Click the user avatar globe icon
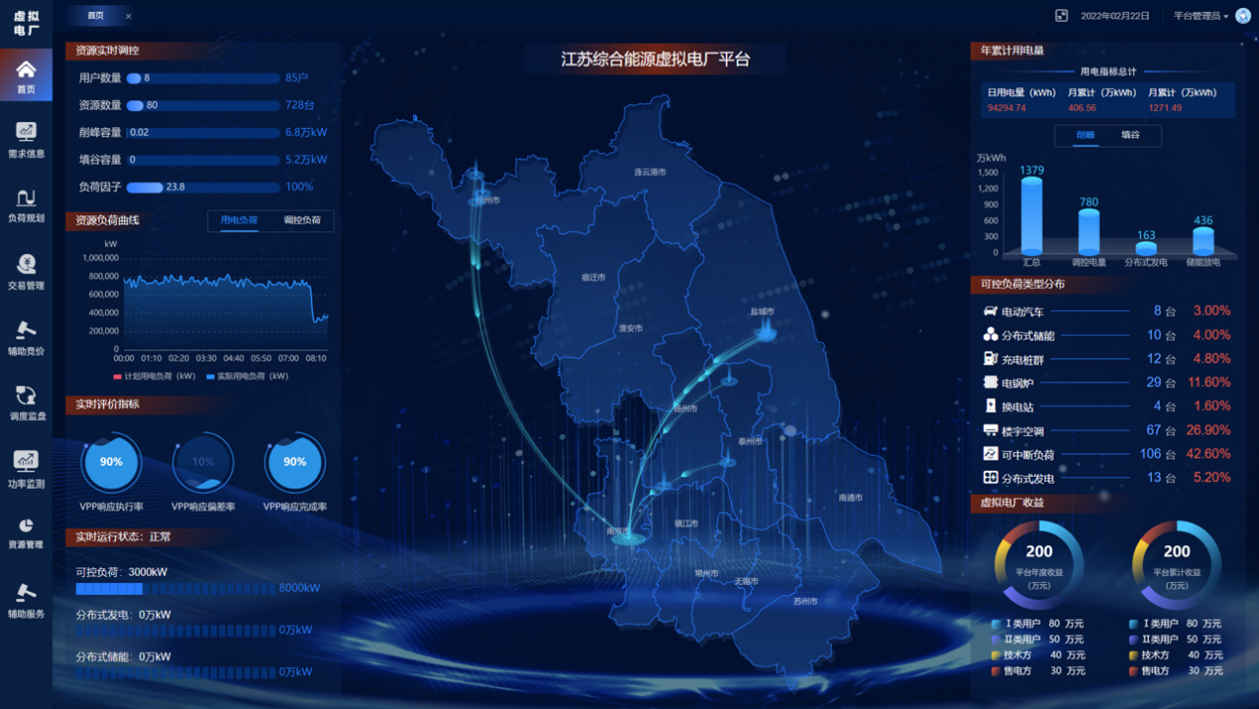1259x709 pixels. click(1243, 16)
